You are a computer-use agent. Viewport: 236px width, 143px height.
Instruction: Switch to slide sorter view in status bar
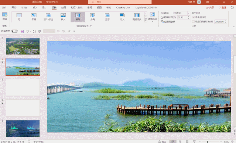(180, 142)
